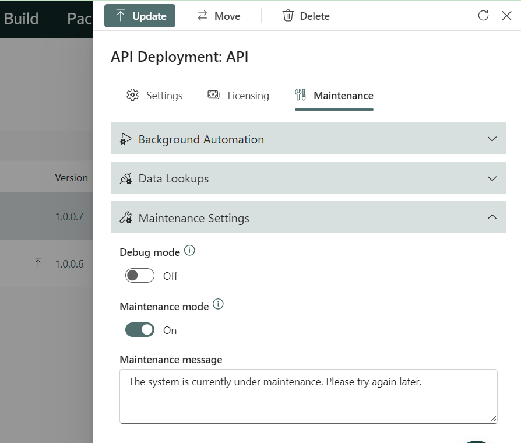Viewport: 521px width, 443px height.
Task: Click the Delete button
Action: click(306, 16)
